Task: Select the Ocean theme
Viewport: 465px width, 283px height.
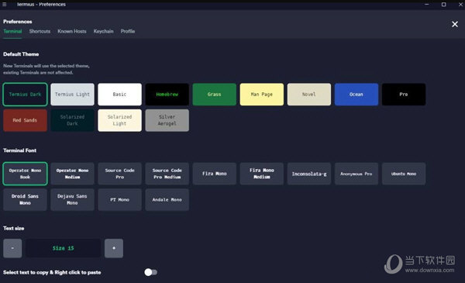Action: pos(356,95)
